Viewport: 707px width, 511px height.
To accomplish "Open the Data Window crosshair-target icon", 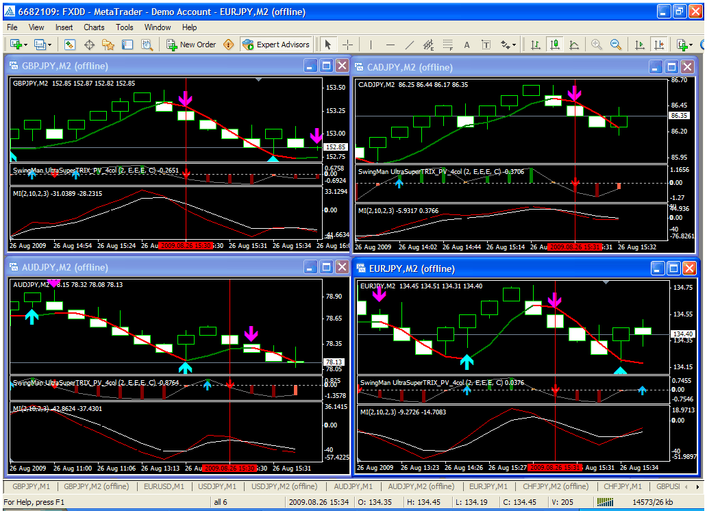I will tap(89, 45).
